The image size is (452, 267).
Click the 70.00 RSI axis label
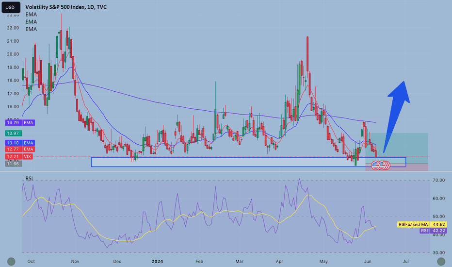pyautogui.click(x=439, y=180)
